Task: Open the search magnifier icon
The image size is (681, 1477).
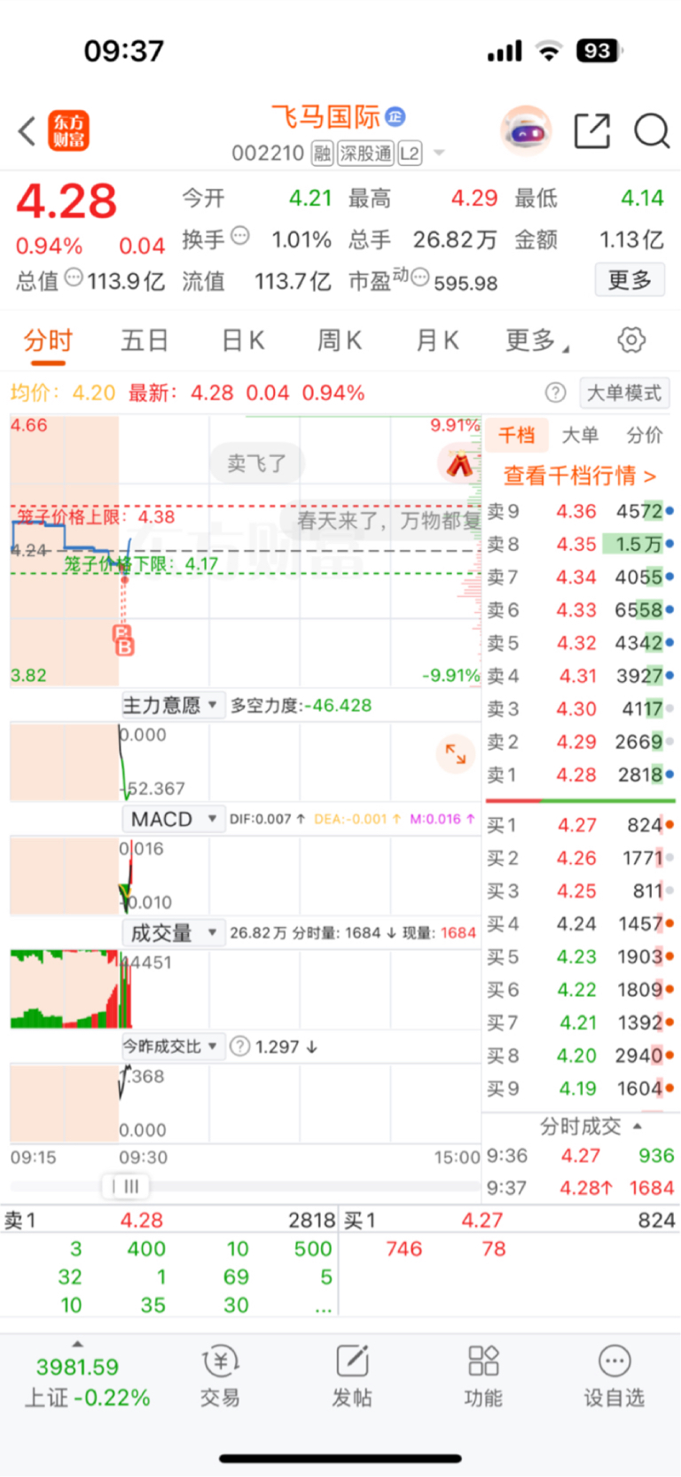Action: click(x=652, y=131)
